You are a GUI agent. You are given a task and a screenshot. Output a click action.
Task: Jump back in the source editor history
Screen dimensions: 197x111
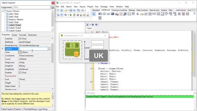(x=93, y=25)
